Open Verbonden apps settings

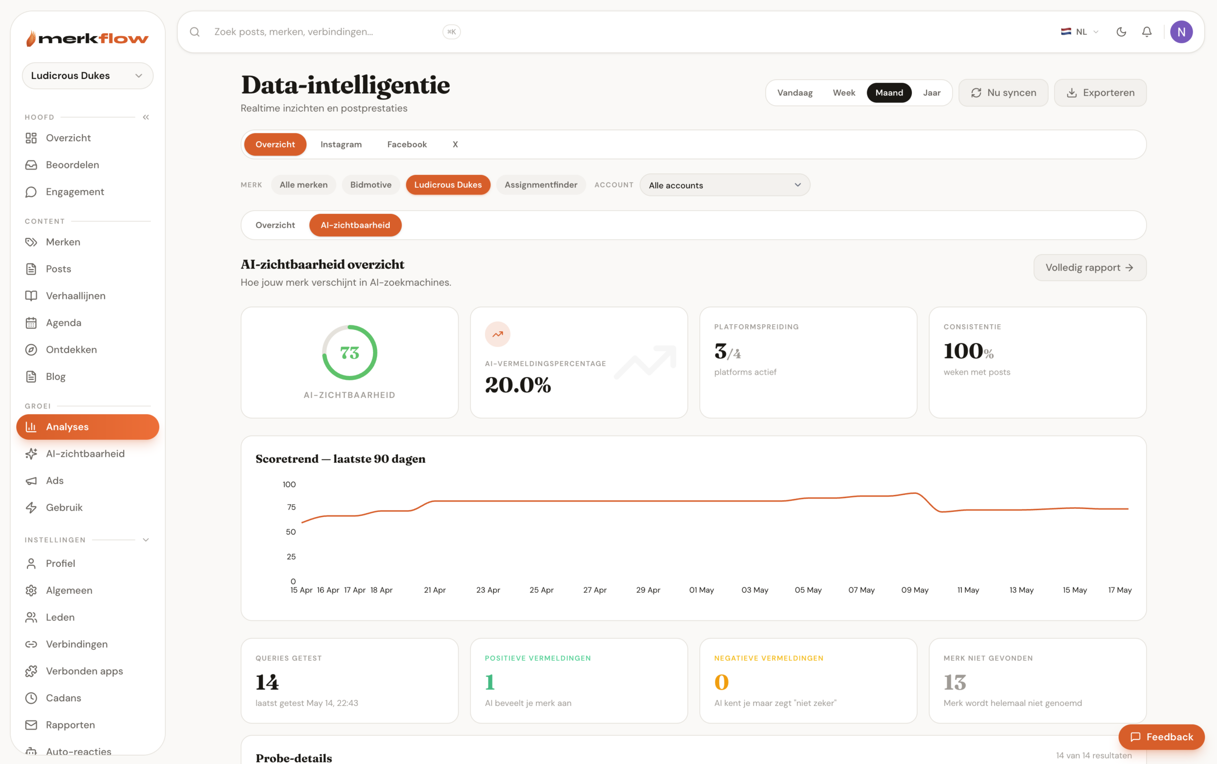click(87, 671)
